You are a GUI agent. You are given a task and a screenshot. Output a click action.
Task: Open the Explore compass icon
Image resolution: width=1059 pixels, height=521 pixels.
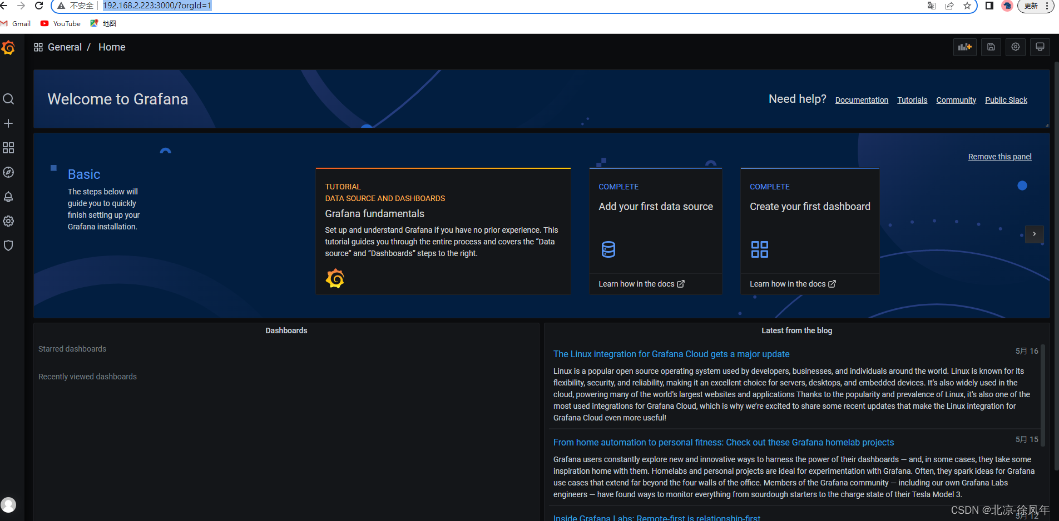point(8,172)
